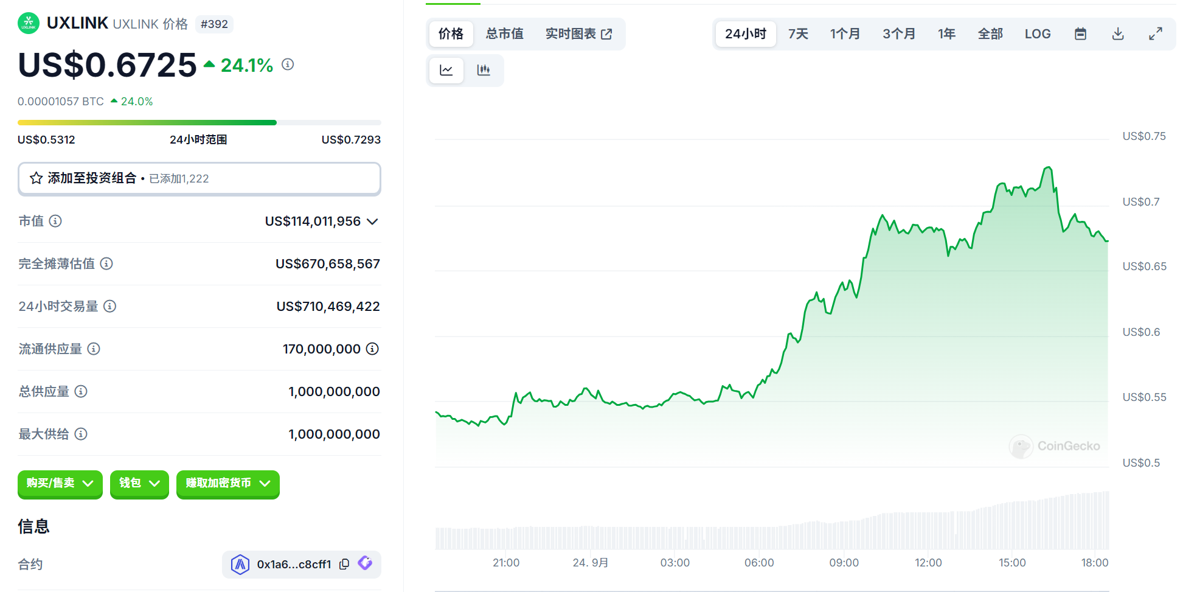Screen dimensions: 1183x592
Task: Click the 24.1% price change value
Action: 247,65
